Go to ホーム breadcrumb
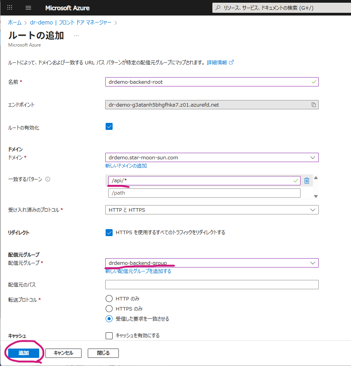 tap(15, 22)
